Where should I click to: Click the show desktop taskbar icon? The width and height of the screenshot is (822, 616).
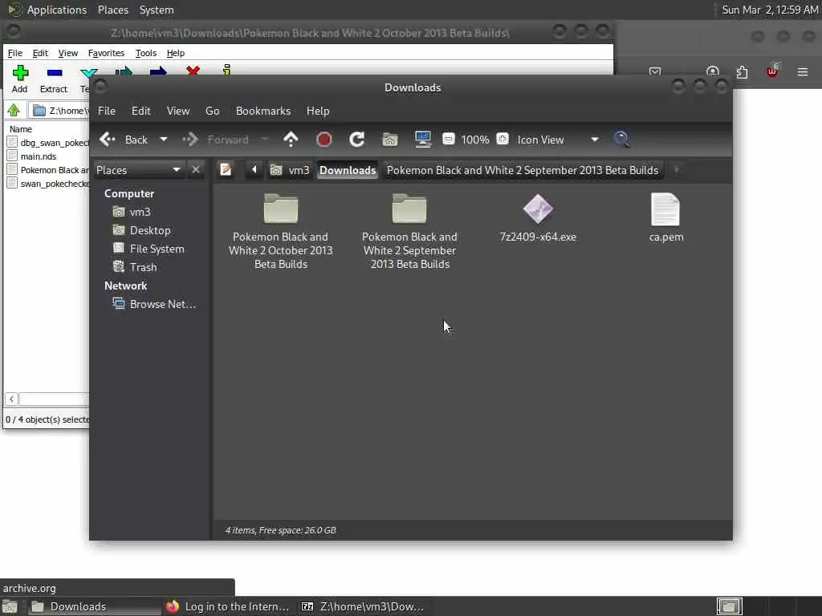[10, 606]
